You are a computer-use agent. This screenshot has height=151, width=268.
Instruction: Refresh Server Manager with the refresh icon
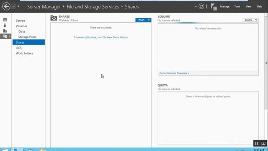(201, 7)
